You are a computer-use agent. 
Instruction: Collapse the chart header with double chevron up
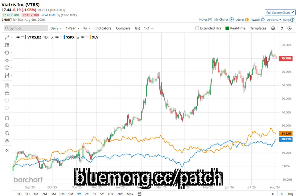[282, 28]
